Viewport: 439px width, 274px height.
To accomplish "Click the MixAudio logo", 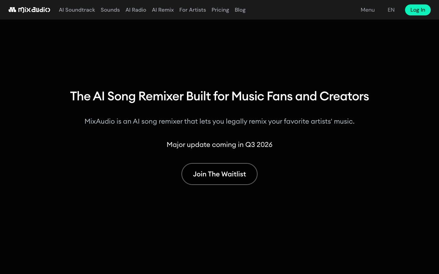I will coord(29,10).
